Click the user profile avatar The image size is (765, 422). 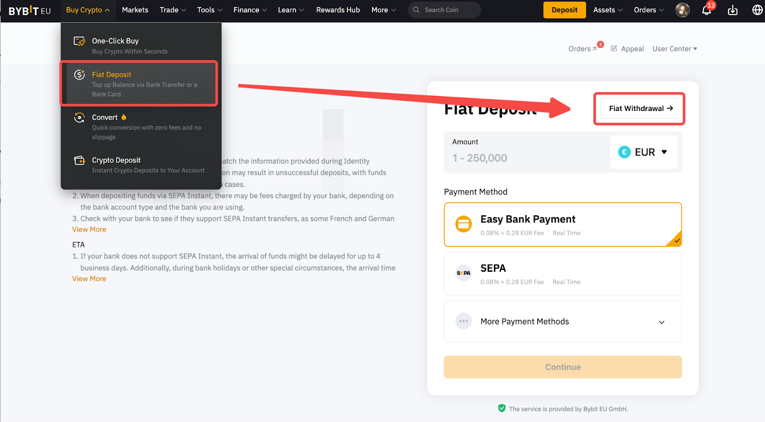pos(682,10)
